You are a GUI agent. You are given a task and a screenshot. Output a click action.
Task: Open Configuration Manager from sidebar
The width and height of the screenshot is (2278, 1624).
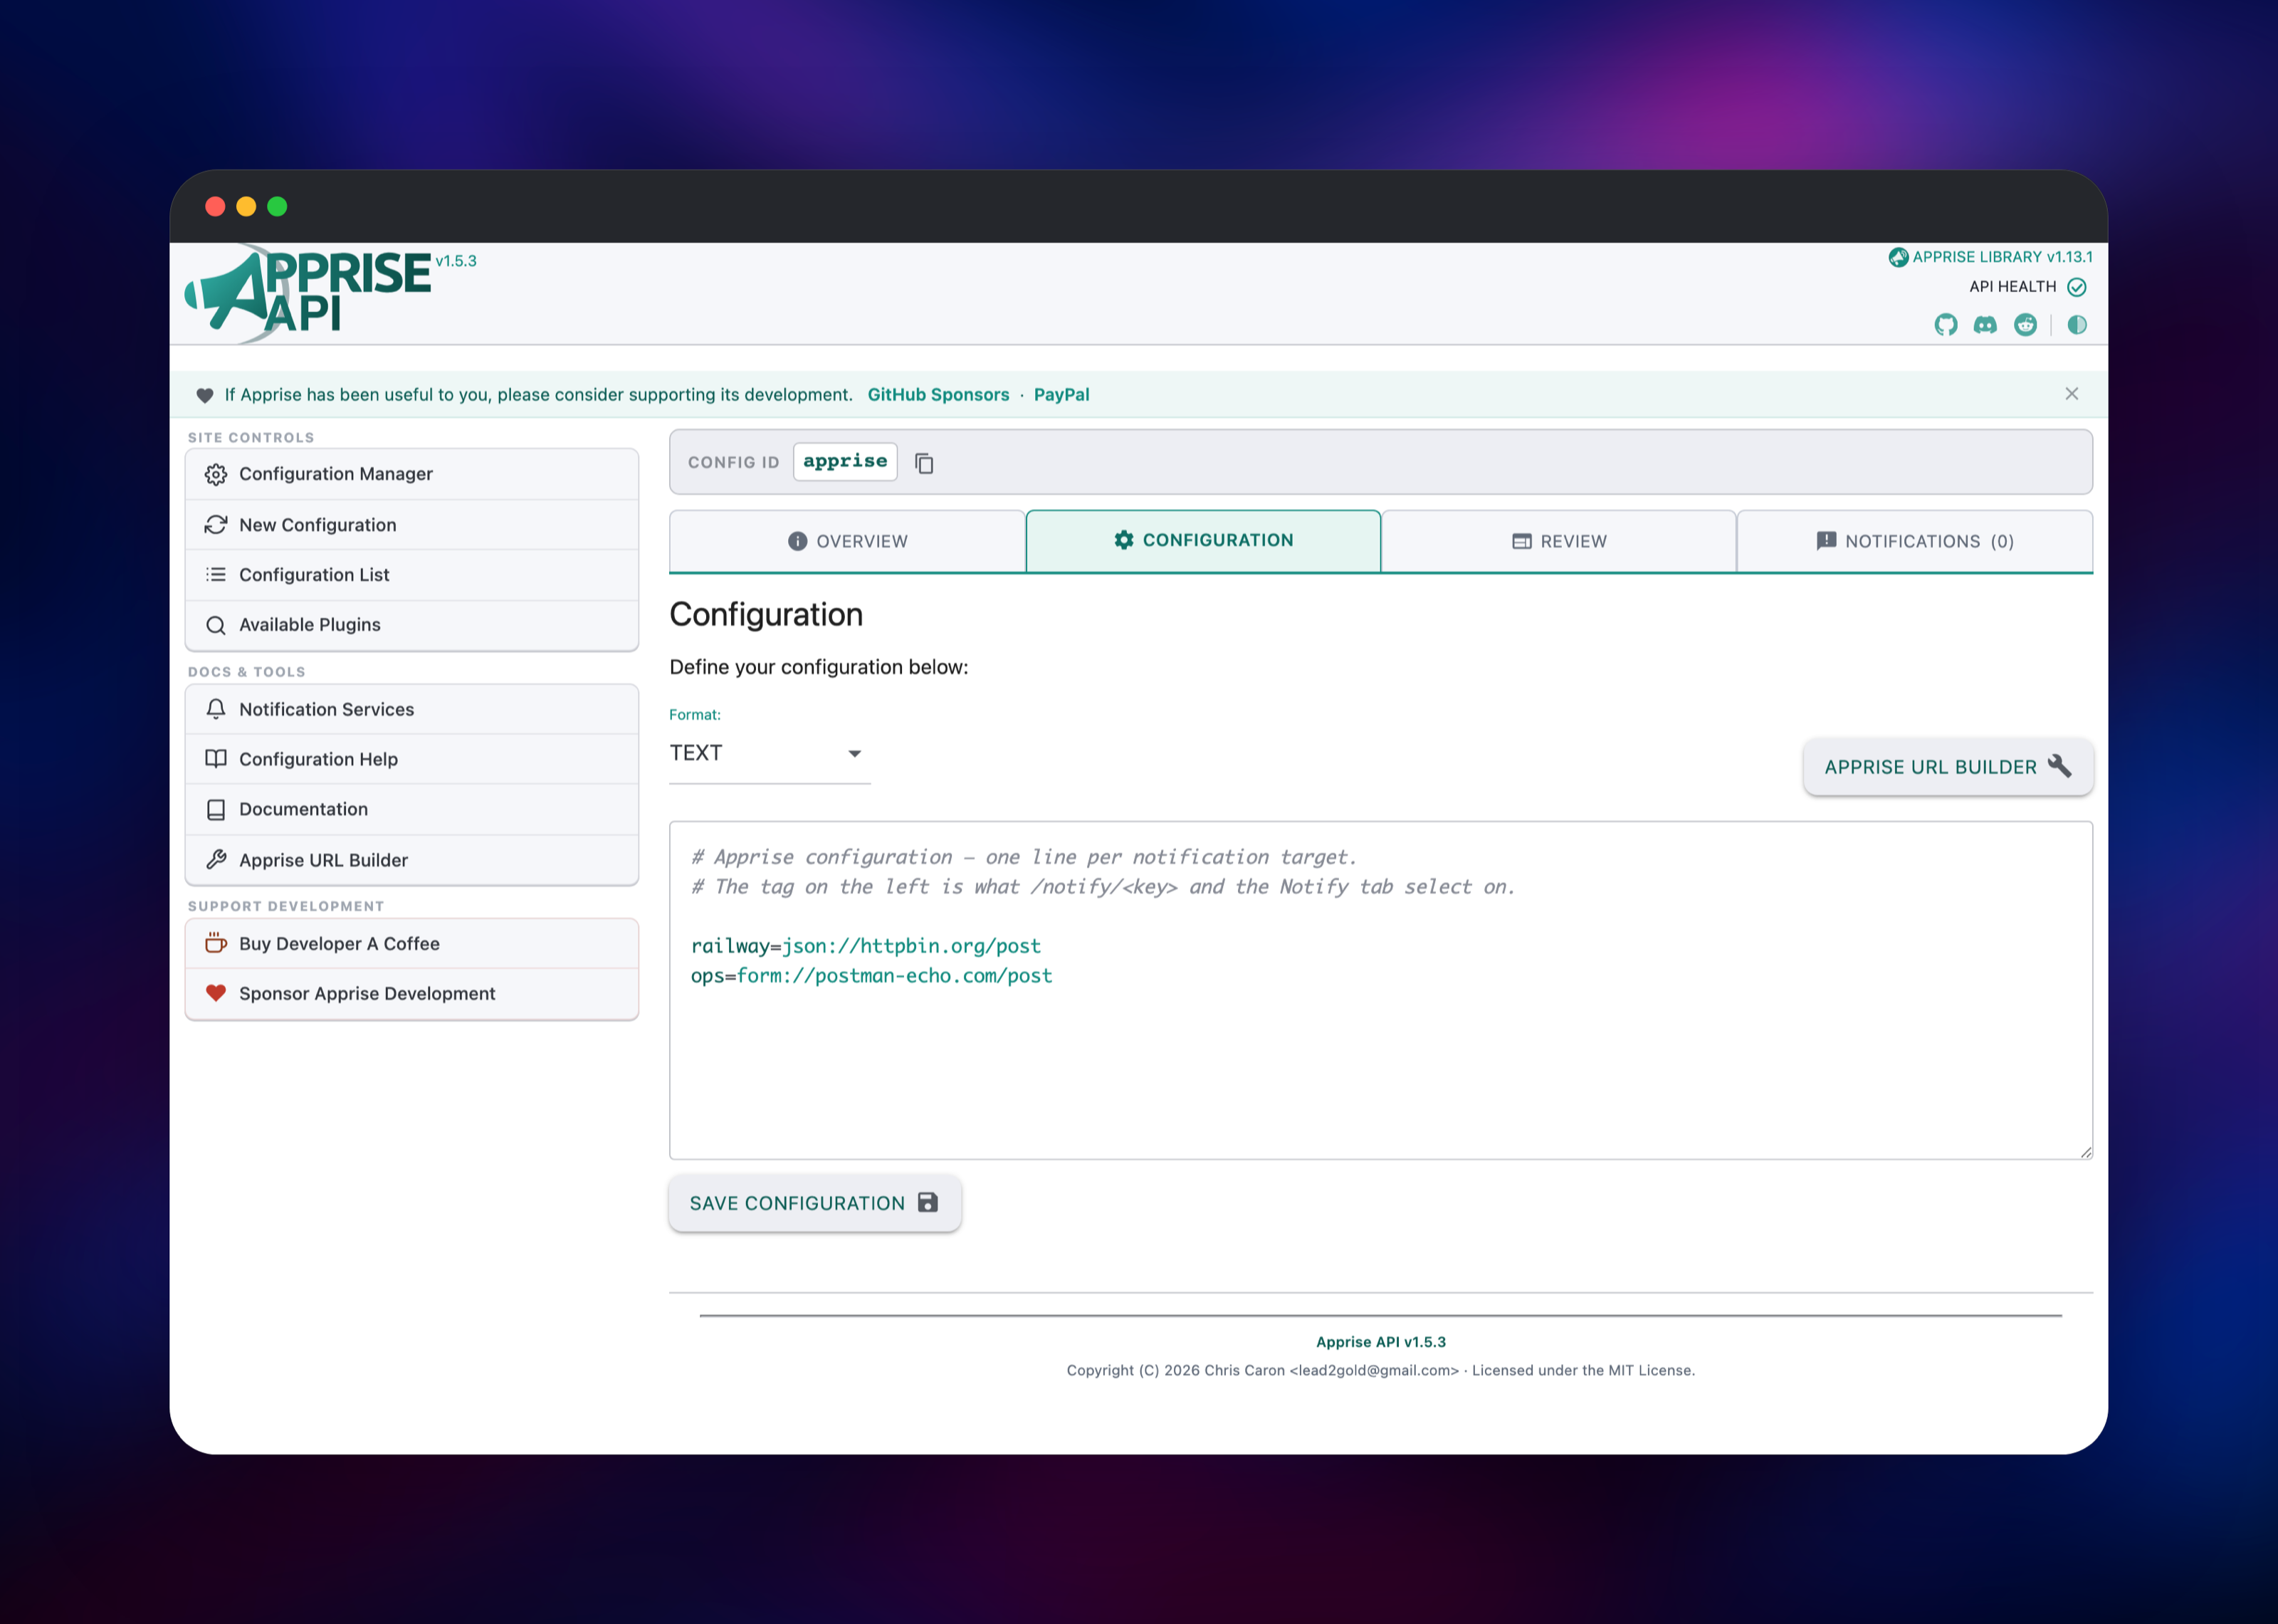[x=411, y=474]
